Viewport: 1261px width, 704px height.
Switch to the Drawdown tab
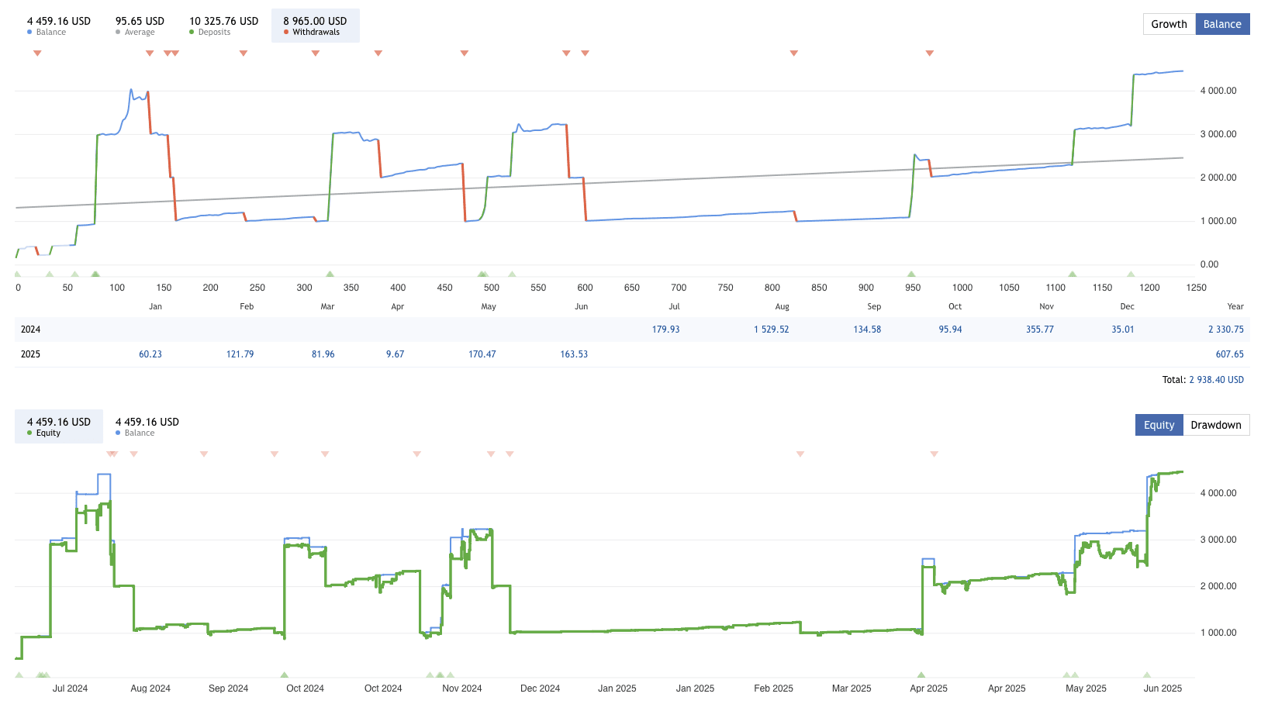1215,425
